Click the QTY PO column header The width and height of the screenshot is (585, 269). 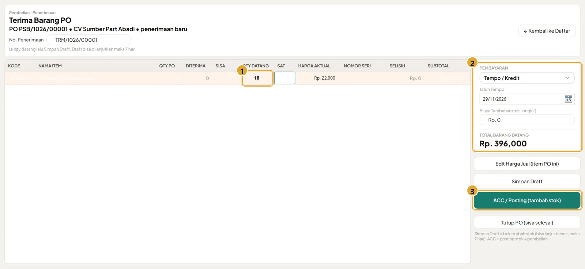(167, 66)
